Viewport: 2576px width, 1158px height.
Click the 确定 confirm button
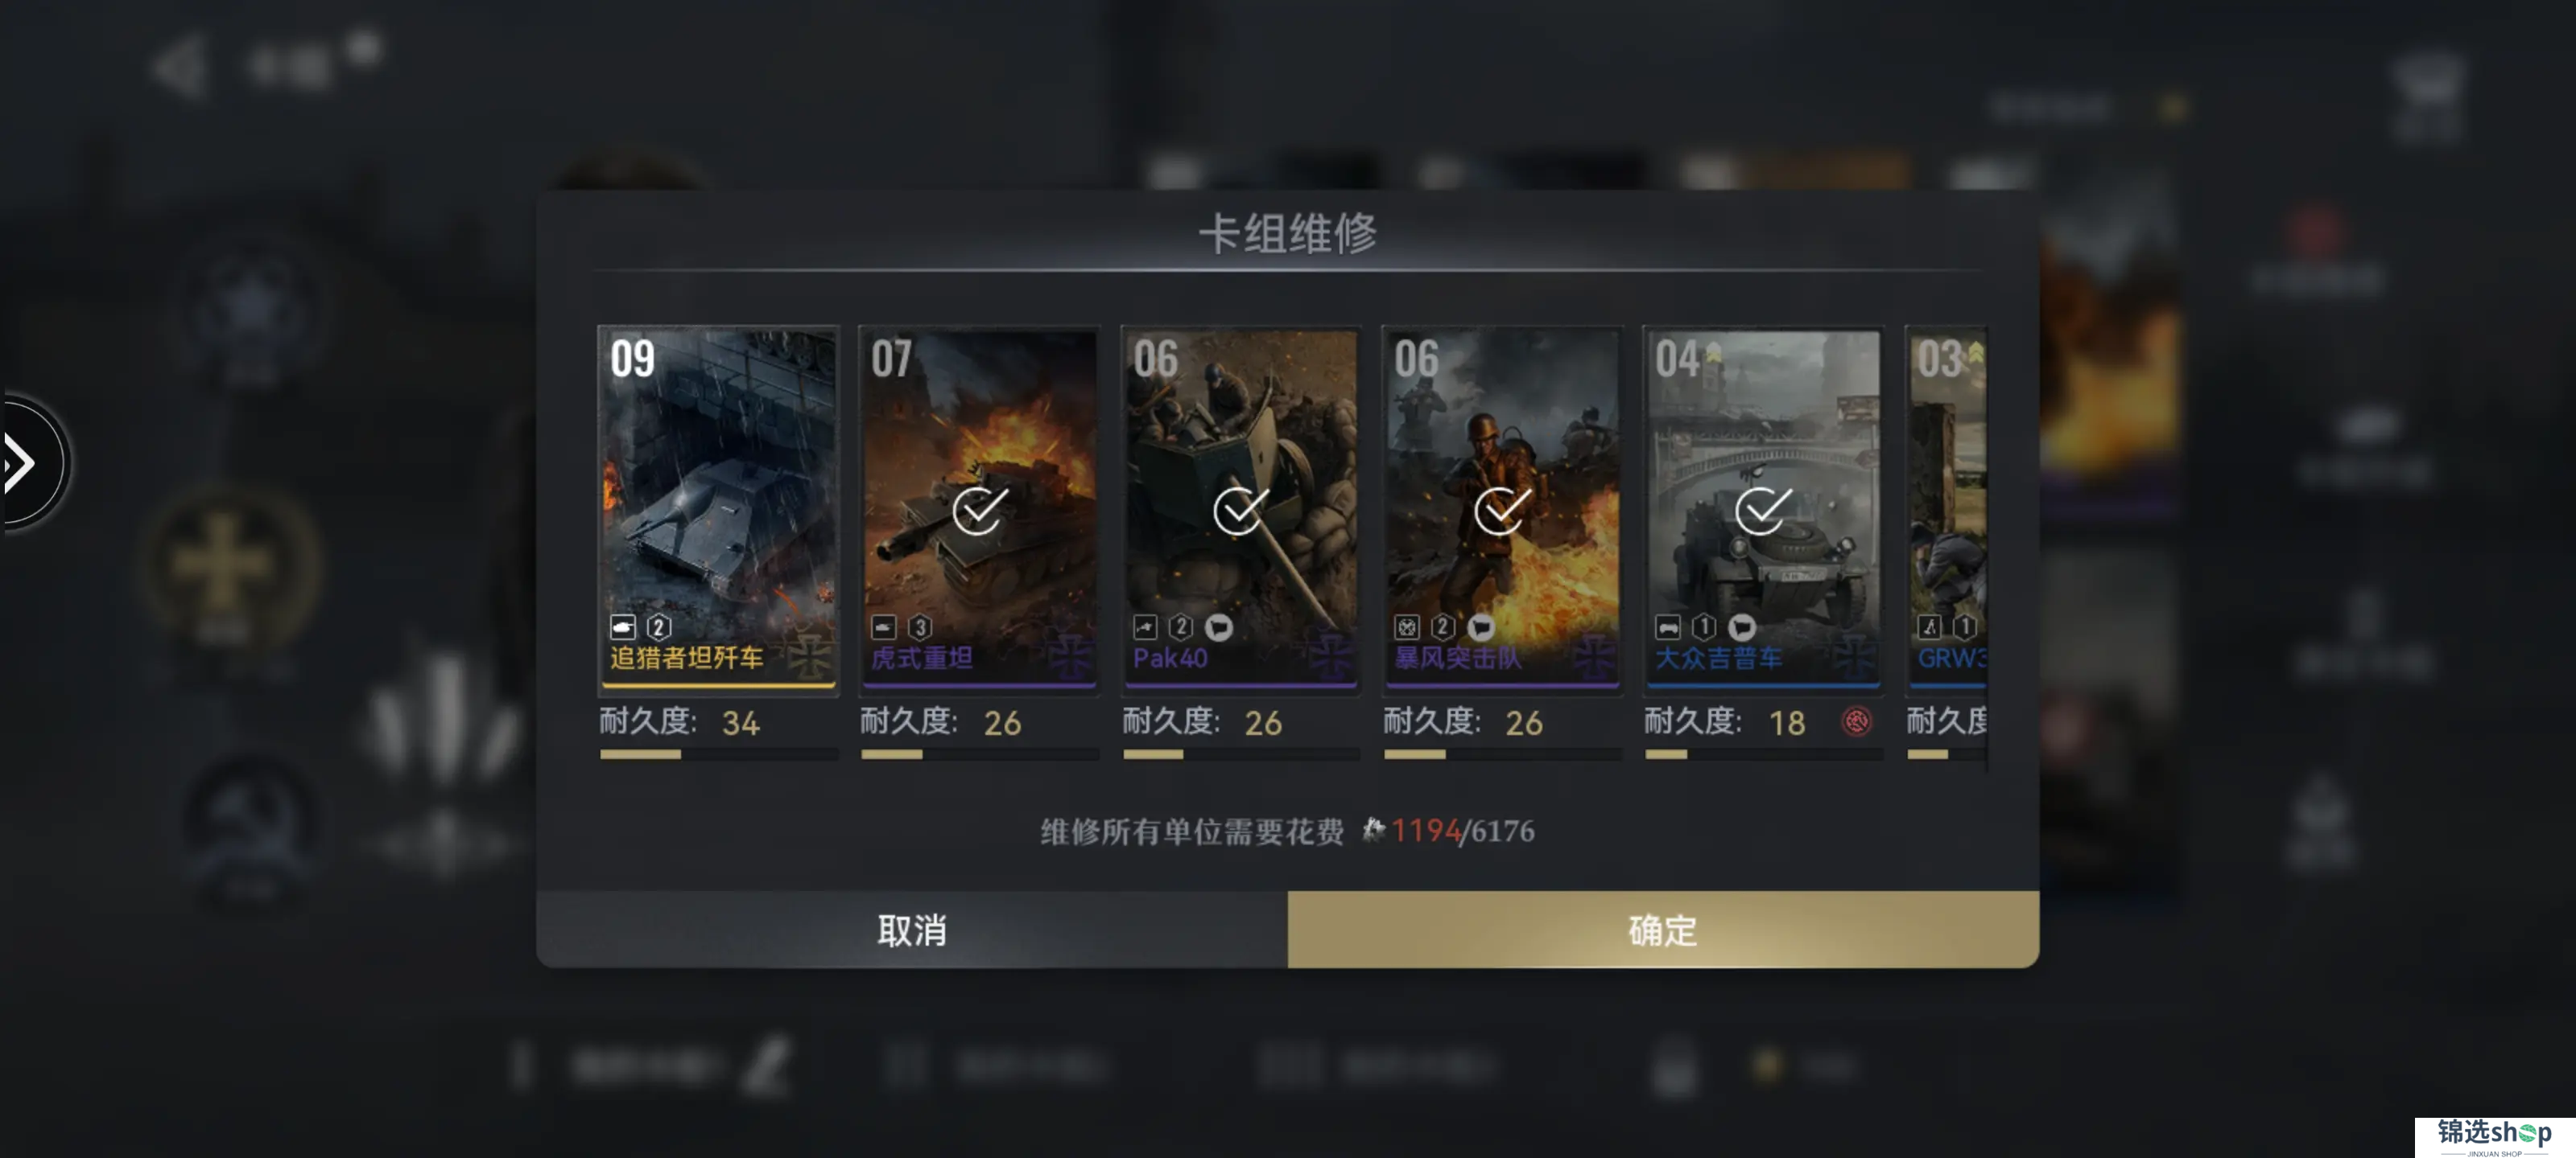point(1663,929)
